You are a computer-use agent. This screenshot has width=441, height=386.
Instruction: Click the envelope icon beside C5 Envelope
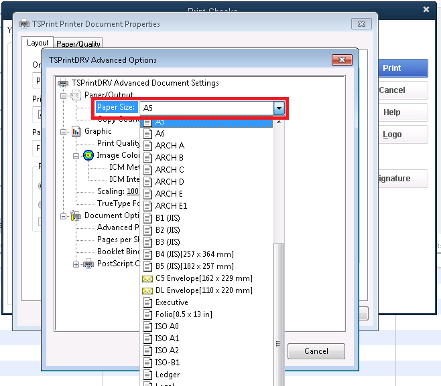147,279
